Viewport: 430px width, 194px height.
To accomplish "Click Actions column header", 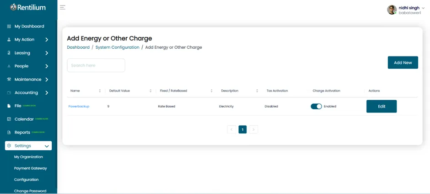I will [x=374, y=91].
